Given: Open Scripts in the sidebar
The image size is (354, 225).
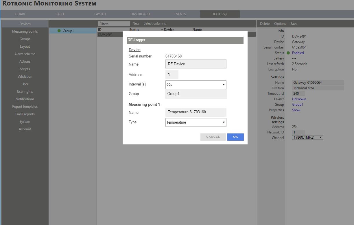Looking at the screenshot, I should point(25,69).
